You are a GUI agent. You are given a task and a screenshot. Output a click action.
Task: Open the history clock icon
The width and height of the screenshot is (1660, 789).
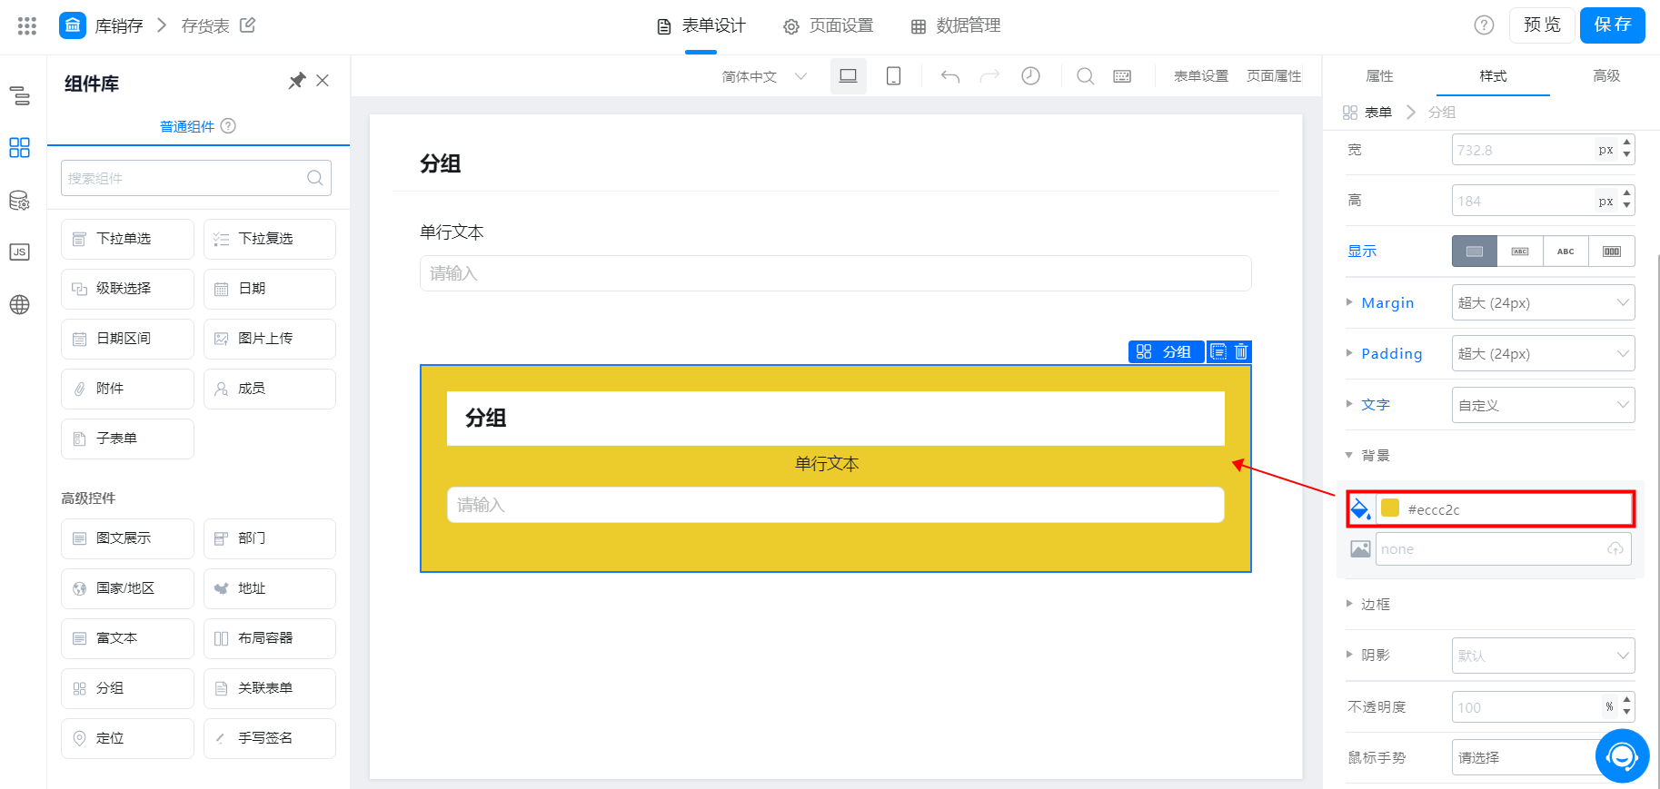1030,76
